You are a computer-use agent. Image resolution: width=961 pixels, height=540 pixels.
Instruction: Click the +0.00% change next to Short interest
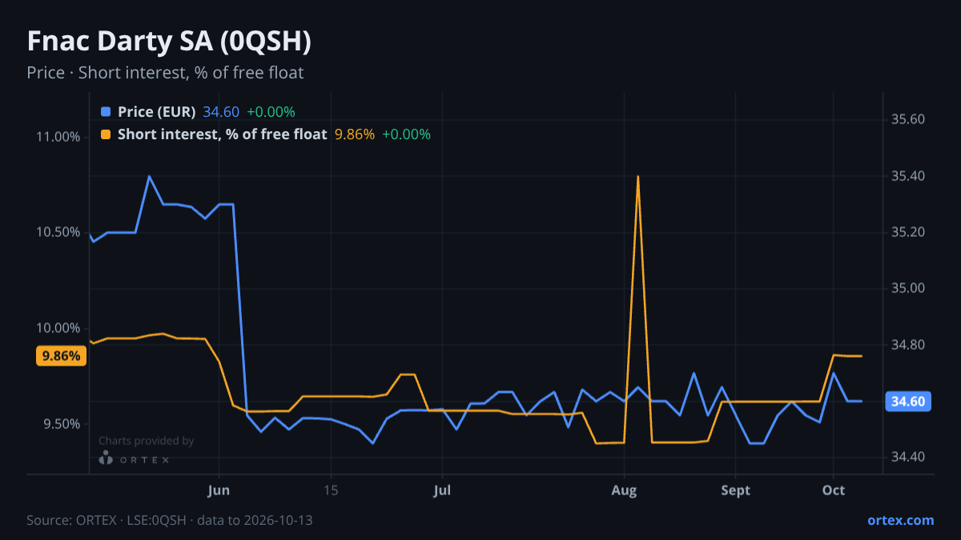406,134
